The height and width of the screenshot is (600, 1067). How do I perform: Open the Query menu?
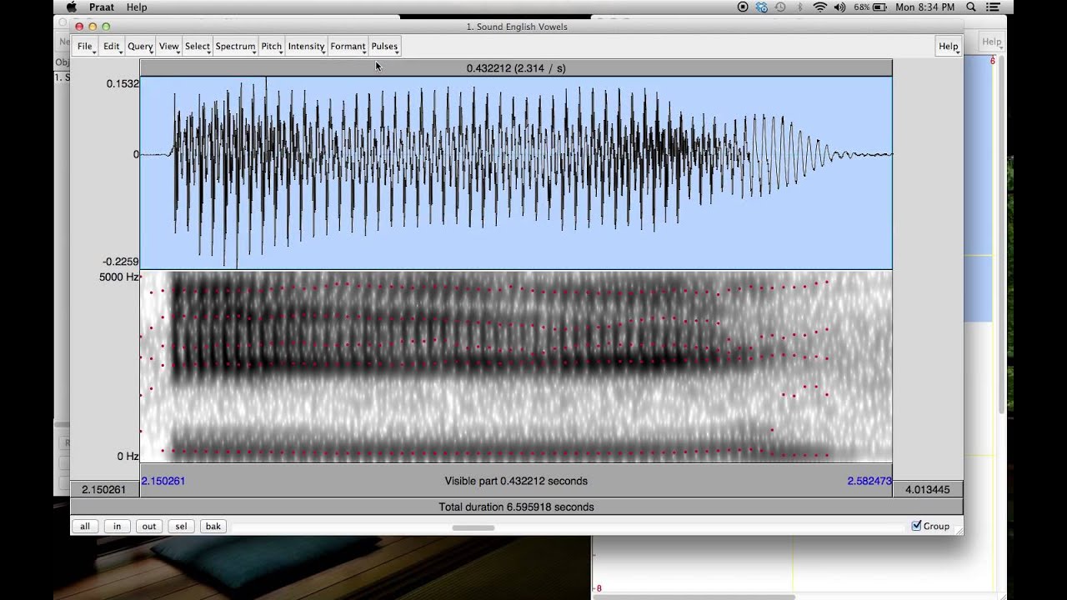(140, 47)
